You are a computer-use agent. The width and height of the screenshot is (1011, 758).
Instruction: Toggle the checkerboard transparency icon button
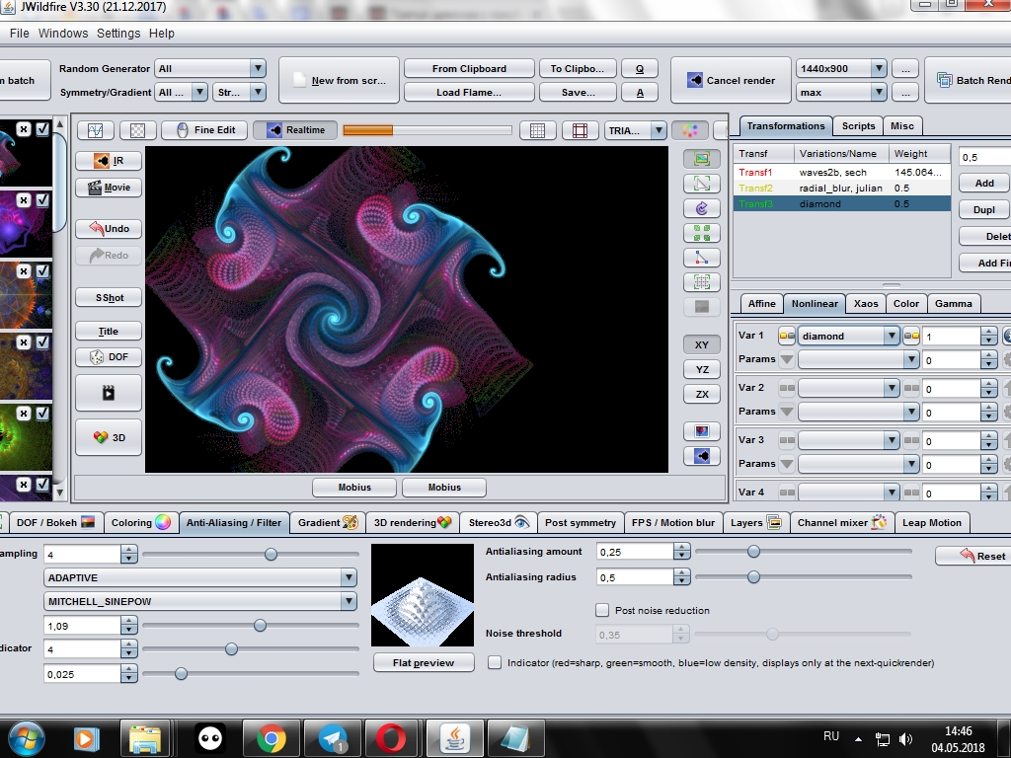pos(137,130)
